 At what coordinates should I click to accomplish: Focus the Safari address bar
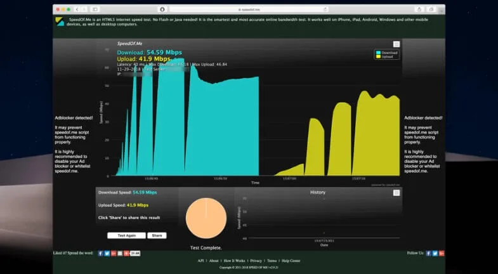[x=249, y=10]
